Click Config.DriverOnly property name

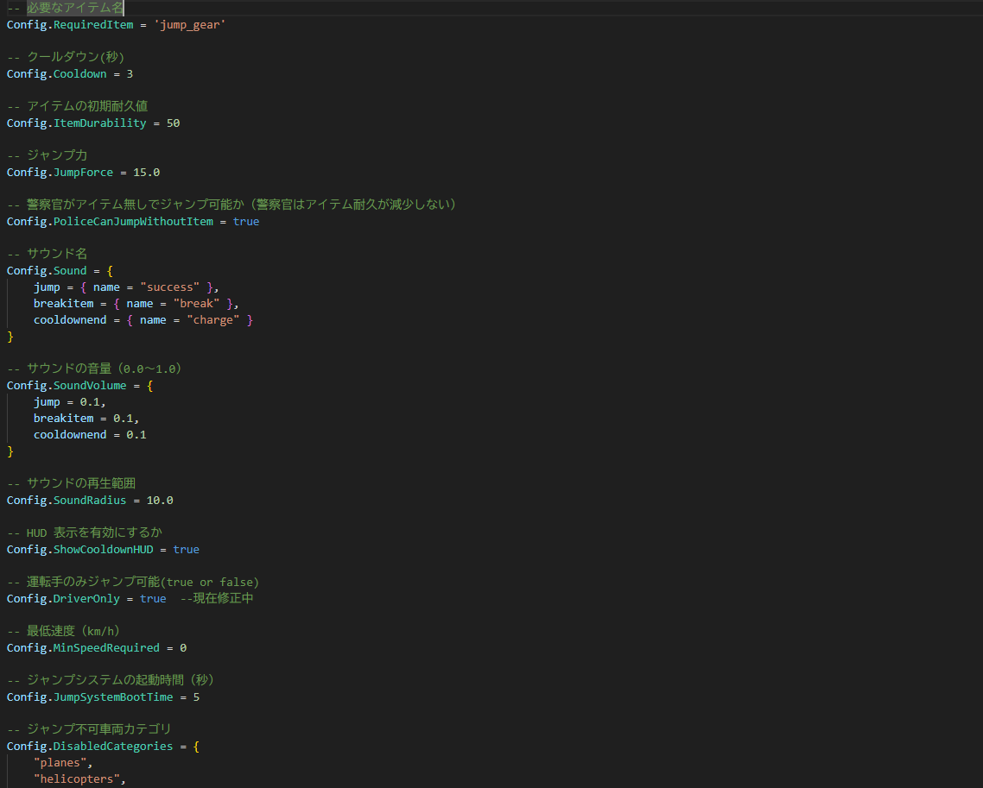(63, 599)
